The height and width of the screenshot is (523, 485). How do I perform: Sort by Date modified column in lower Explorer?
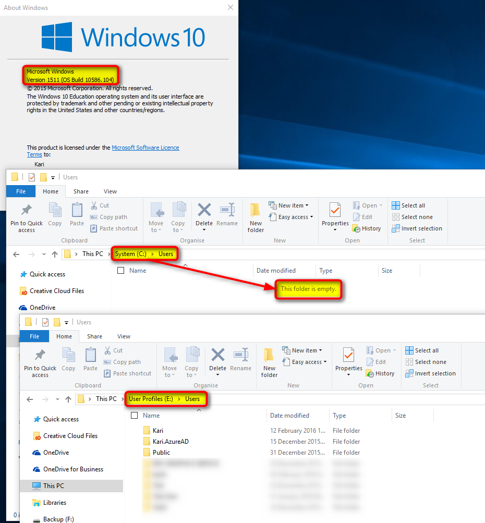click(289, 416)
